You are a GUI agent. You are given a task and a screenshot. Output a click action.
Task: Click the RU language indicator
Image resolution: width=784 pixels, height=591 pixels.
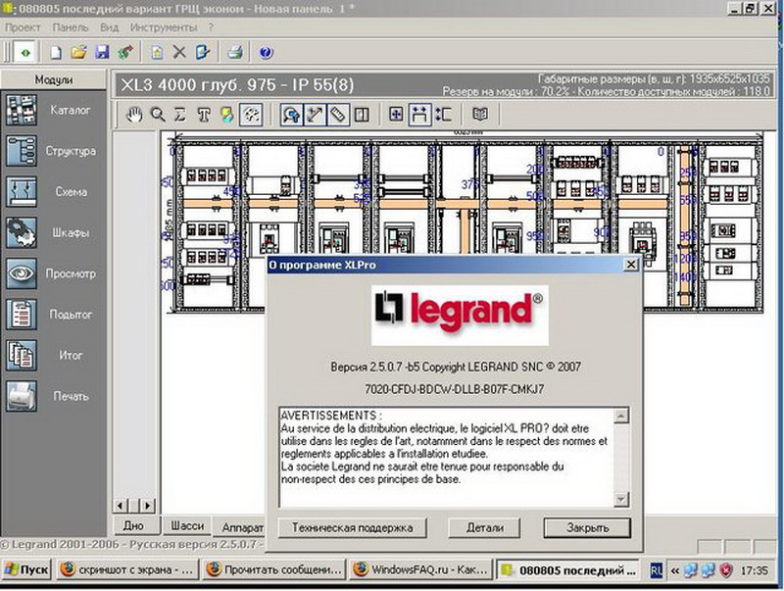click(x=656, y=570)
